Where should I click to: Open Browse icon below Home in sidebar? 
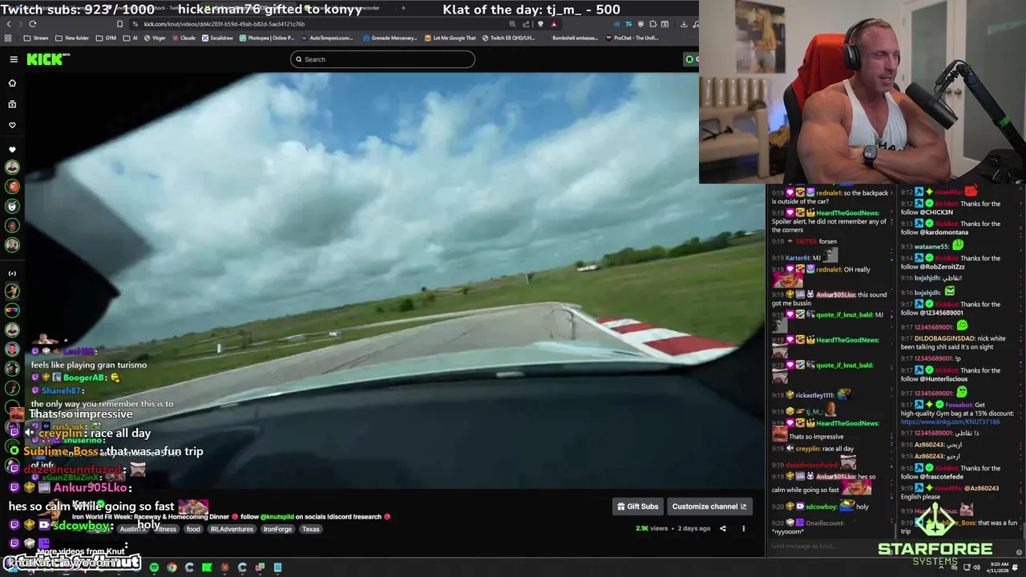point(12,104)
